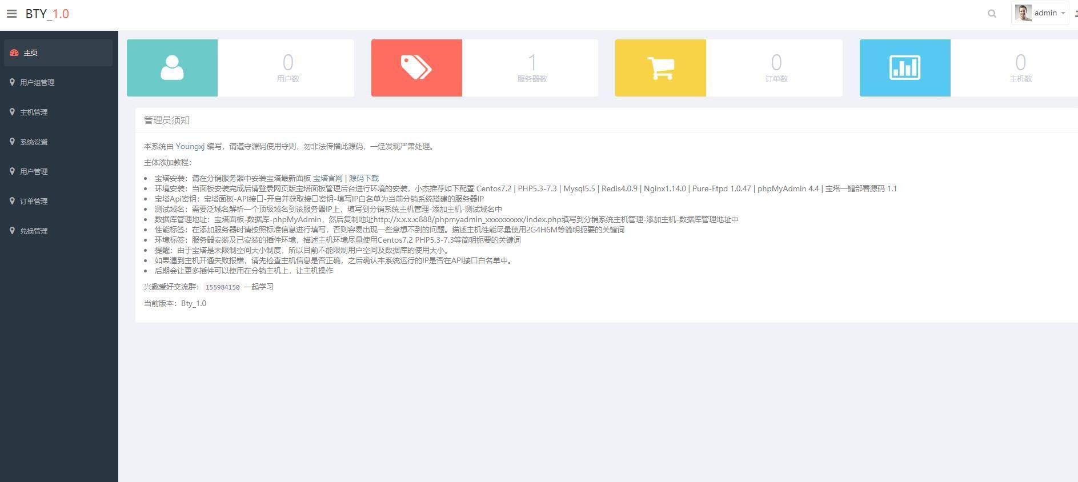Click the 测试域名 bullet line
1078x482 pixels.
point(328,209)
